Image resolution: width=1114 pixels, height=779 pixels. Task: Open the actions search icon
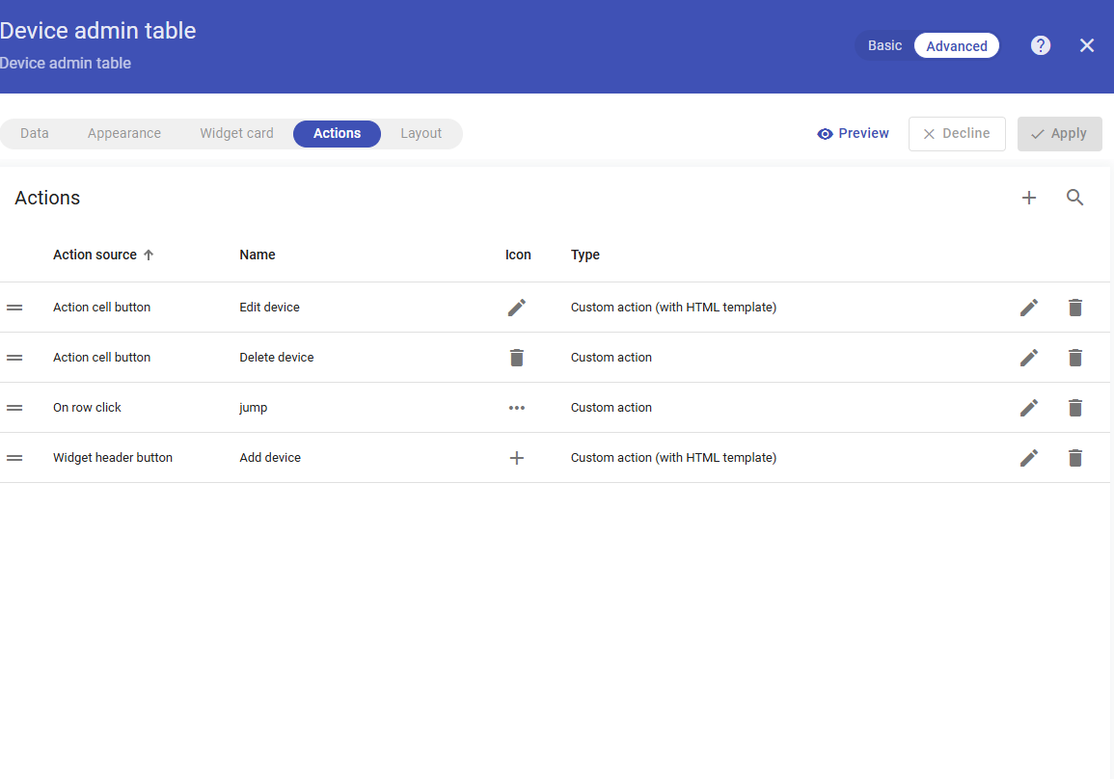(x=1075, y=198)
